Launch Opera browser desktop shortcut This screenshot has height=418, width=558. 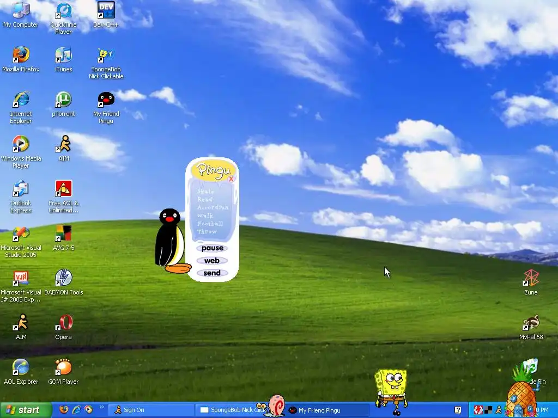(x=63, y=327)
